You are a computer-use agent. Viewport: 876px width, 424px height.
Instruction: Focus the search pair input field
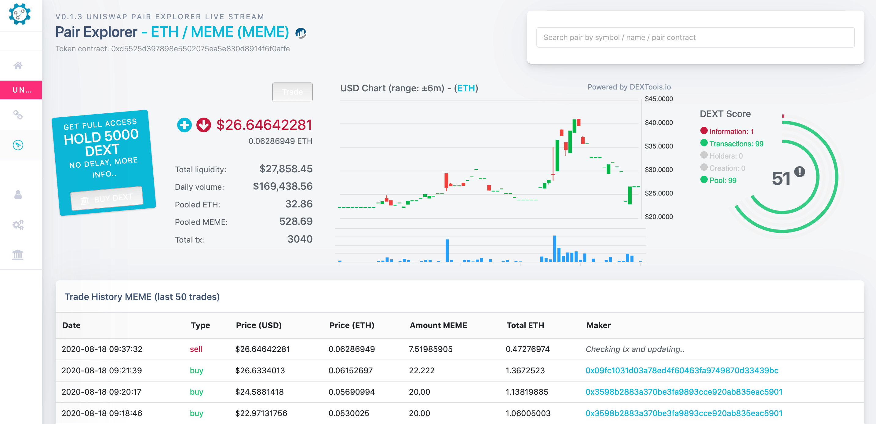pyautogui.click(x=695, y=37)
